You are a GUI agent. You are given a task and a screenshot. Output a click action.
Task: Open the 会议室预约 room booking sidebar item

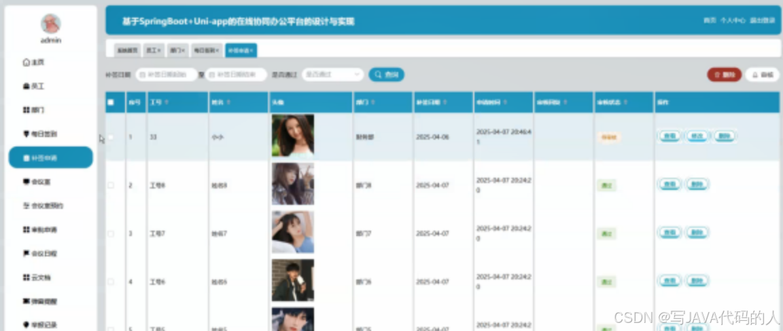coord(43,206)
